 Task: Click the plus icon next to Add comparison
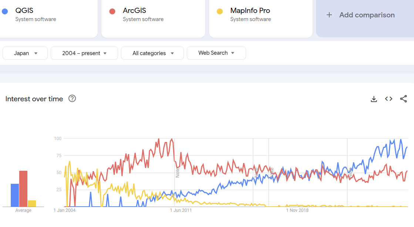point(329,15)
